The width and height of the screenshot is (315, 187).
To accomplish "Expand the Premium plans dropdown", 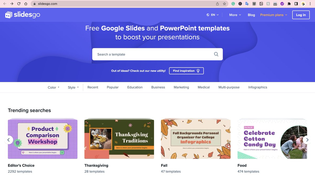I will 274,15.
